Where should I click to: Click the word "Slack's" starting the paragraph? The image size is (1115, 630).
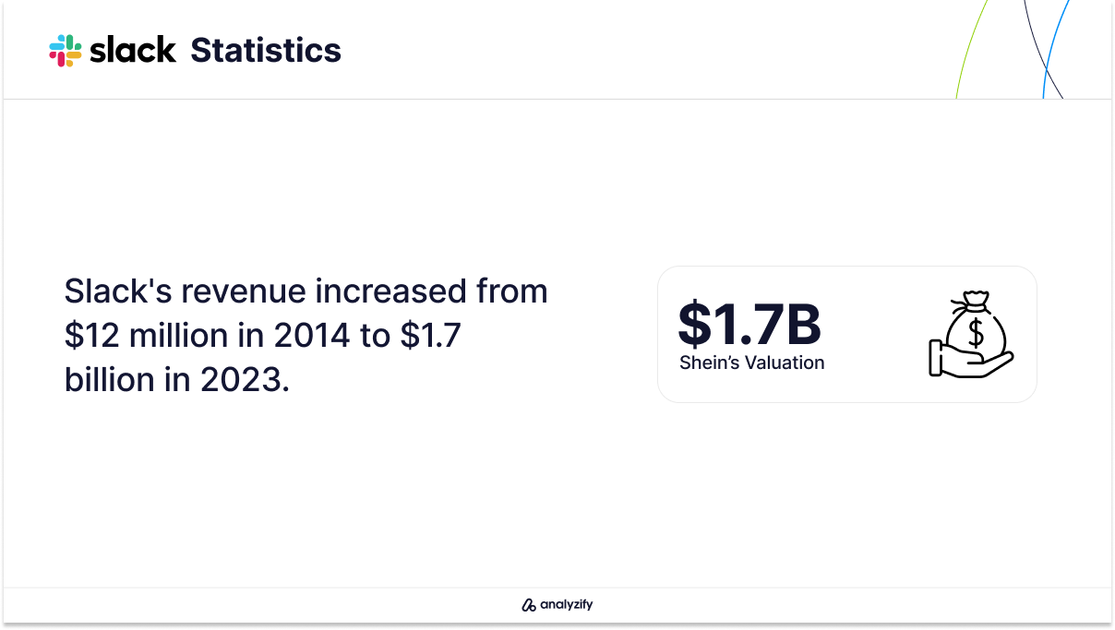click(118, 291)
